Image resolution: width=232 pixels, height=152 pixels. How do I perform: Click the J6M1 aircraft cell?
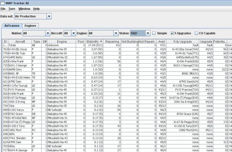20,134
